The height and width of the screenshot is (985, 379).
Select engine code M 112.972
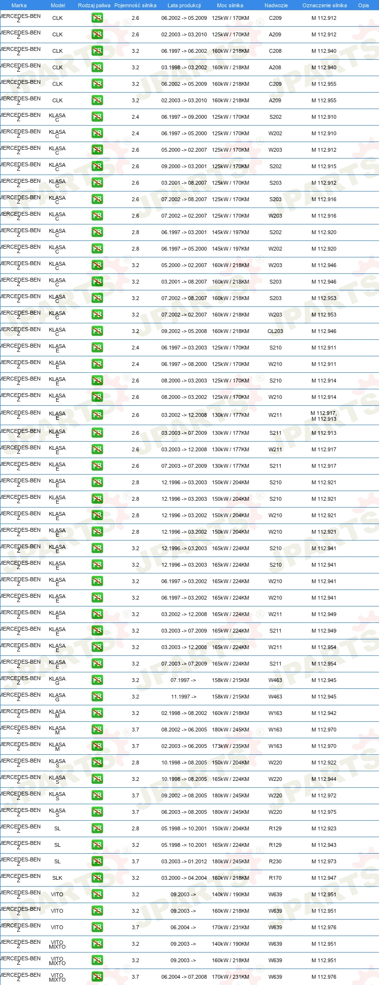coord(324,795)
